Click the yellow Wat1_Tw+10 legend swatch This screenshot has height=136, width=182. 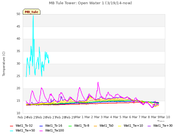click(119, 126)
